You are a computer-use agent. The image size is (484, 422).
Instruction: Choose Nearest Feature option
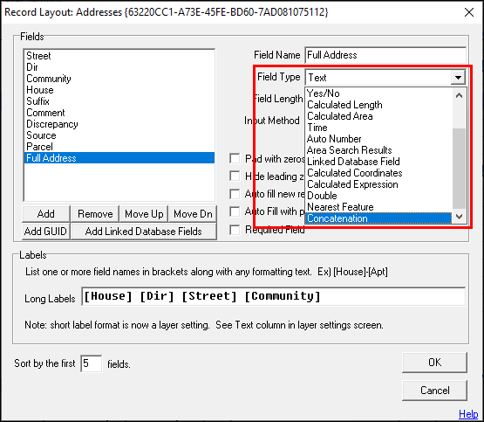pyautogui.click(x=378, y=207)
